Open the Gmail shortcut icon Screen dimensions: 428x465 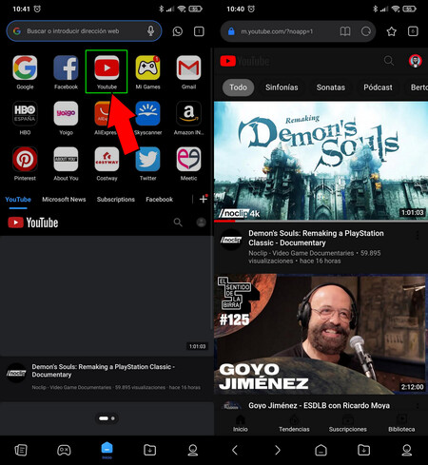(188, 68)
